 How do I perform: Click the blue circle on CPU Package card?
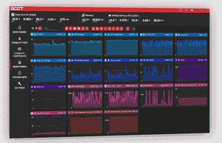[x=101, y=34]
